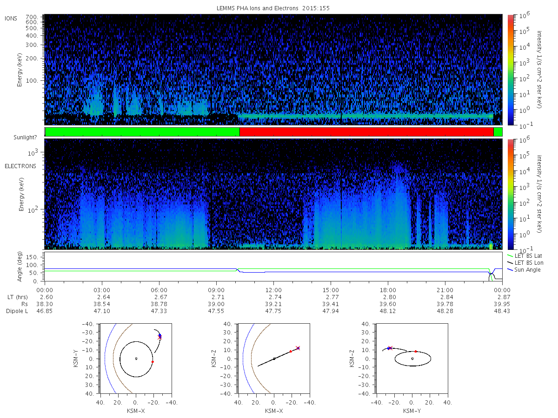Viewport: 558px width, 418px height.
Task: Select the long green sunlight bar segment
Action: pos(142,132)
